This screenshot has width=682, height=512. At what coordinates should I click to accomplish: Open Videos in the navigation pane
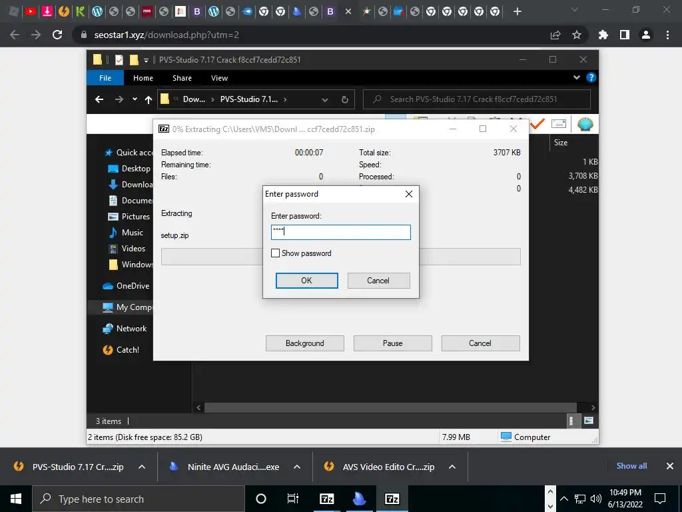point(127,249)
